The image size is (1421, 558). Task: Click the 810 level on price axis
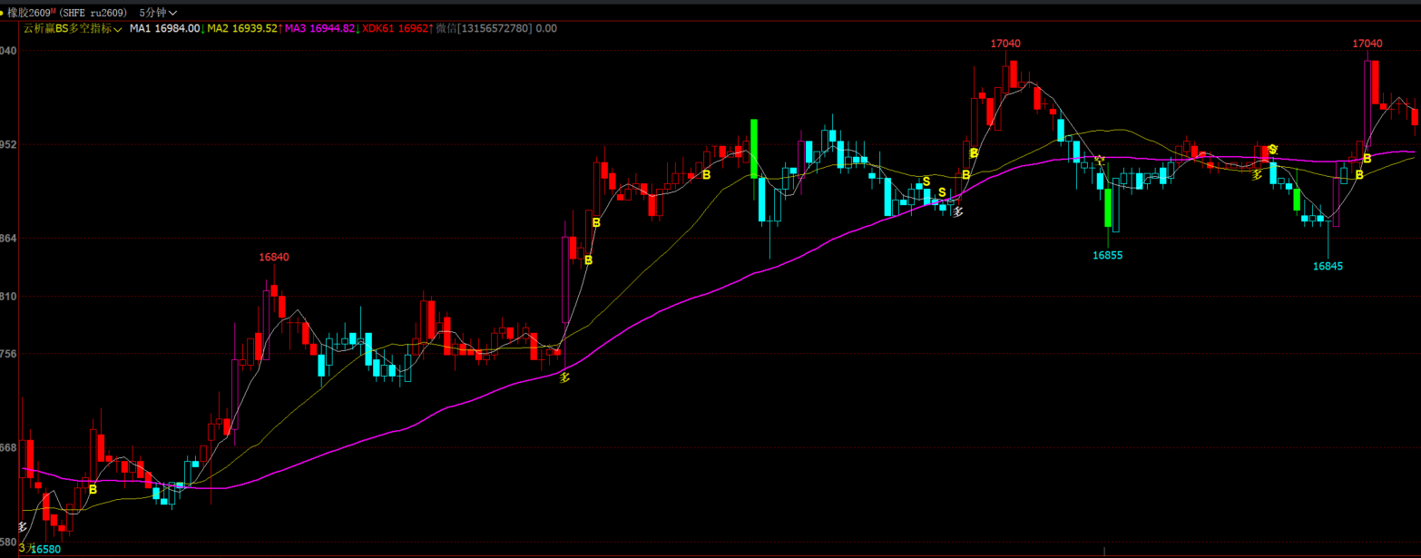click(x=8, y=297)
